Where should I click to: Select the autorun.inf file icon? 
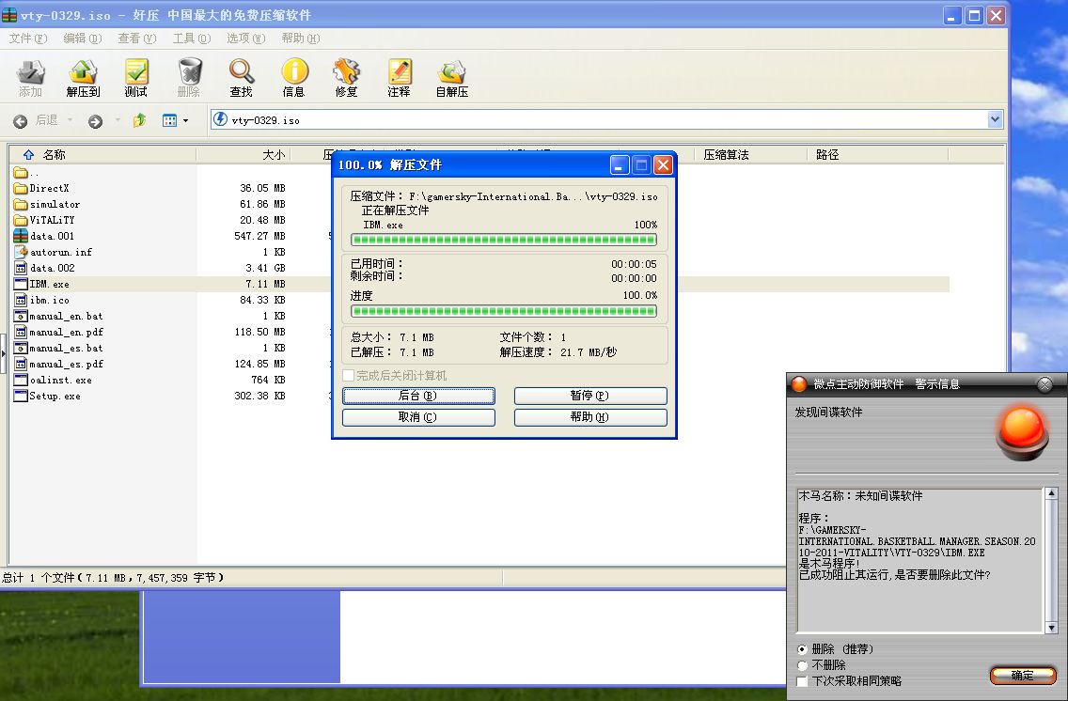coord(21,252)
